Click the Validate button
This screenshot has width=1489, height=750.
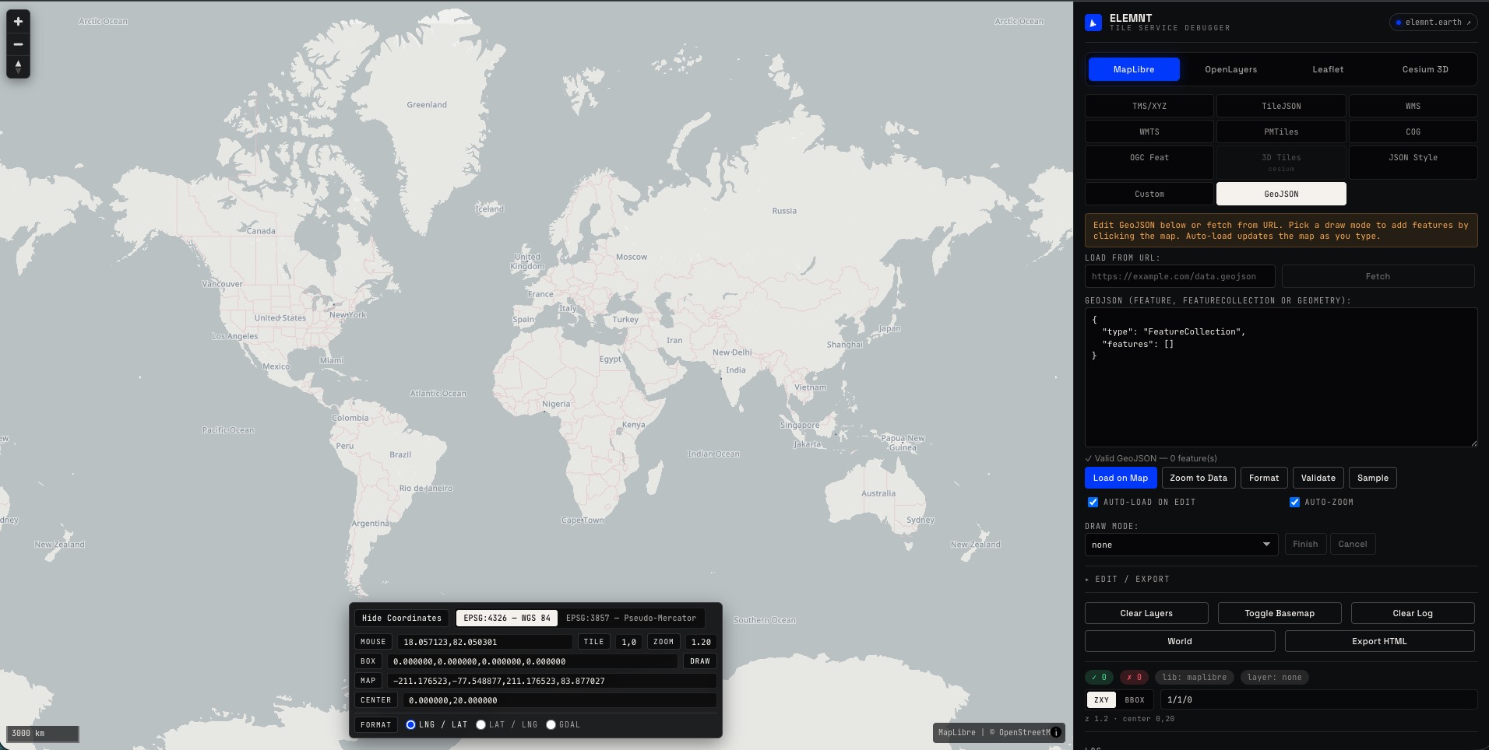(1318, 478)
